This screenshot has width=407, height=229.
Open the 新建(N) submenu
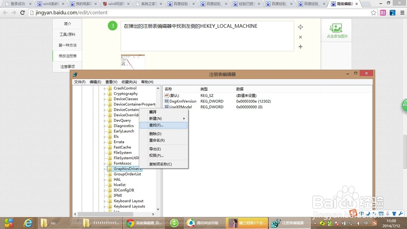163,119
